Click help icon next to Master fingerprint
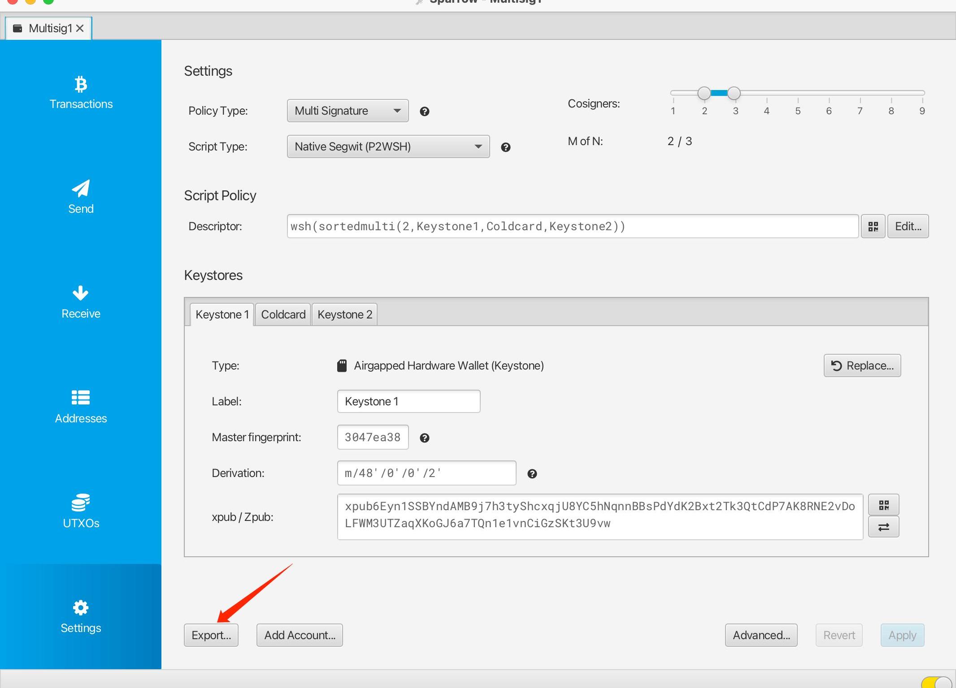The height and width of the screenshot is (688, 956). [424, 438]
